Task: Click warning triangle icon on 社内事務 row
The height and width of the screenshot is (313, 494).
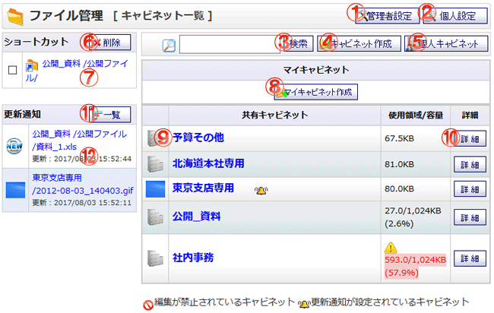Action: 391,248
